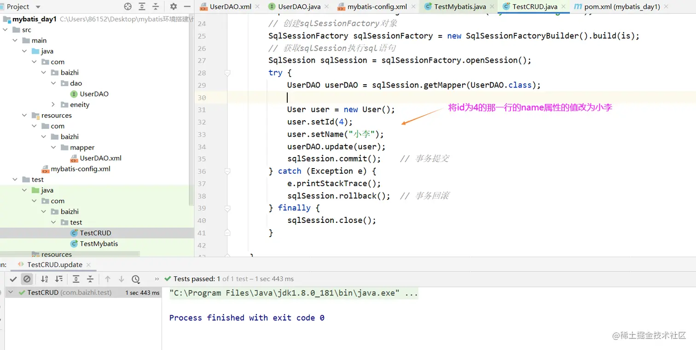Click the Select Opened File locate icon
Viewport: 696px width, 350px height.
(x=128, y=6)
